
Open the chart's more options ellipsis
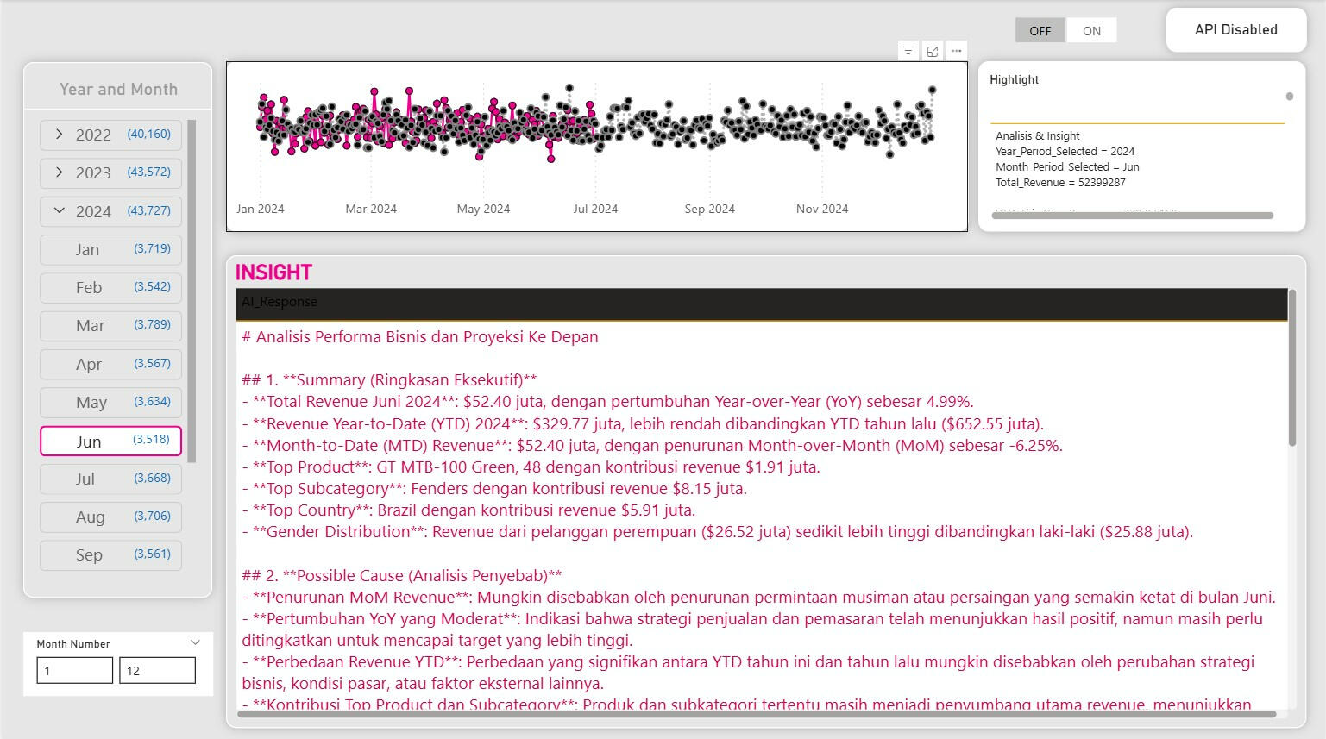point(957,52)
